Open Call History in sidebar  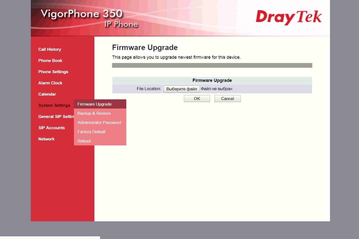(50, 49)
